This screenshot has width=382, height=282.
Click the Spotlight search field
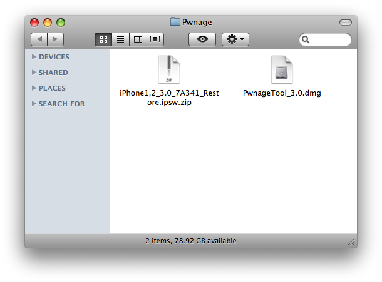click(328, 39)
